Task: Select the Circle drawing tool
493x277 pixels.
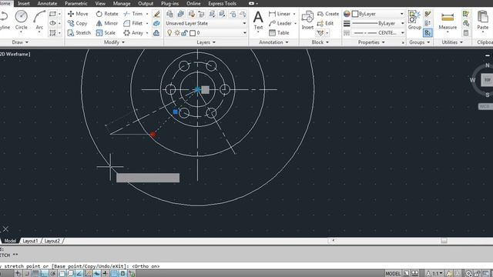Action: pyautogui.click(x=22, y=20)
